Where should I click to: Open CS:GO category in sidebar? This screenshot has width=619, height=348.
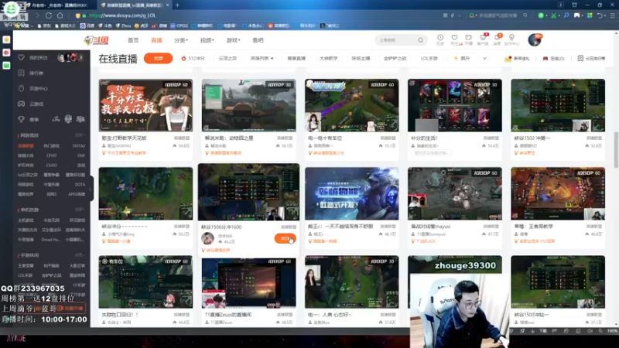point(51,165)
